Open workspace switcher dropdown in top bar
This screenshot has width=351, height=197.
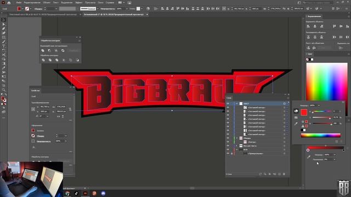[124, 3]
